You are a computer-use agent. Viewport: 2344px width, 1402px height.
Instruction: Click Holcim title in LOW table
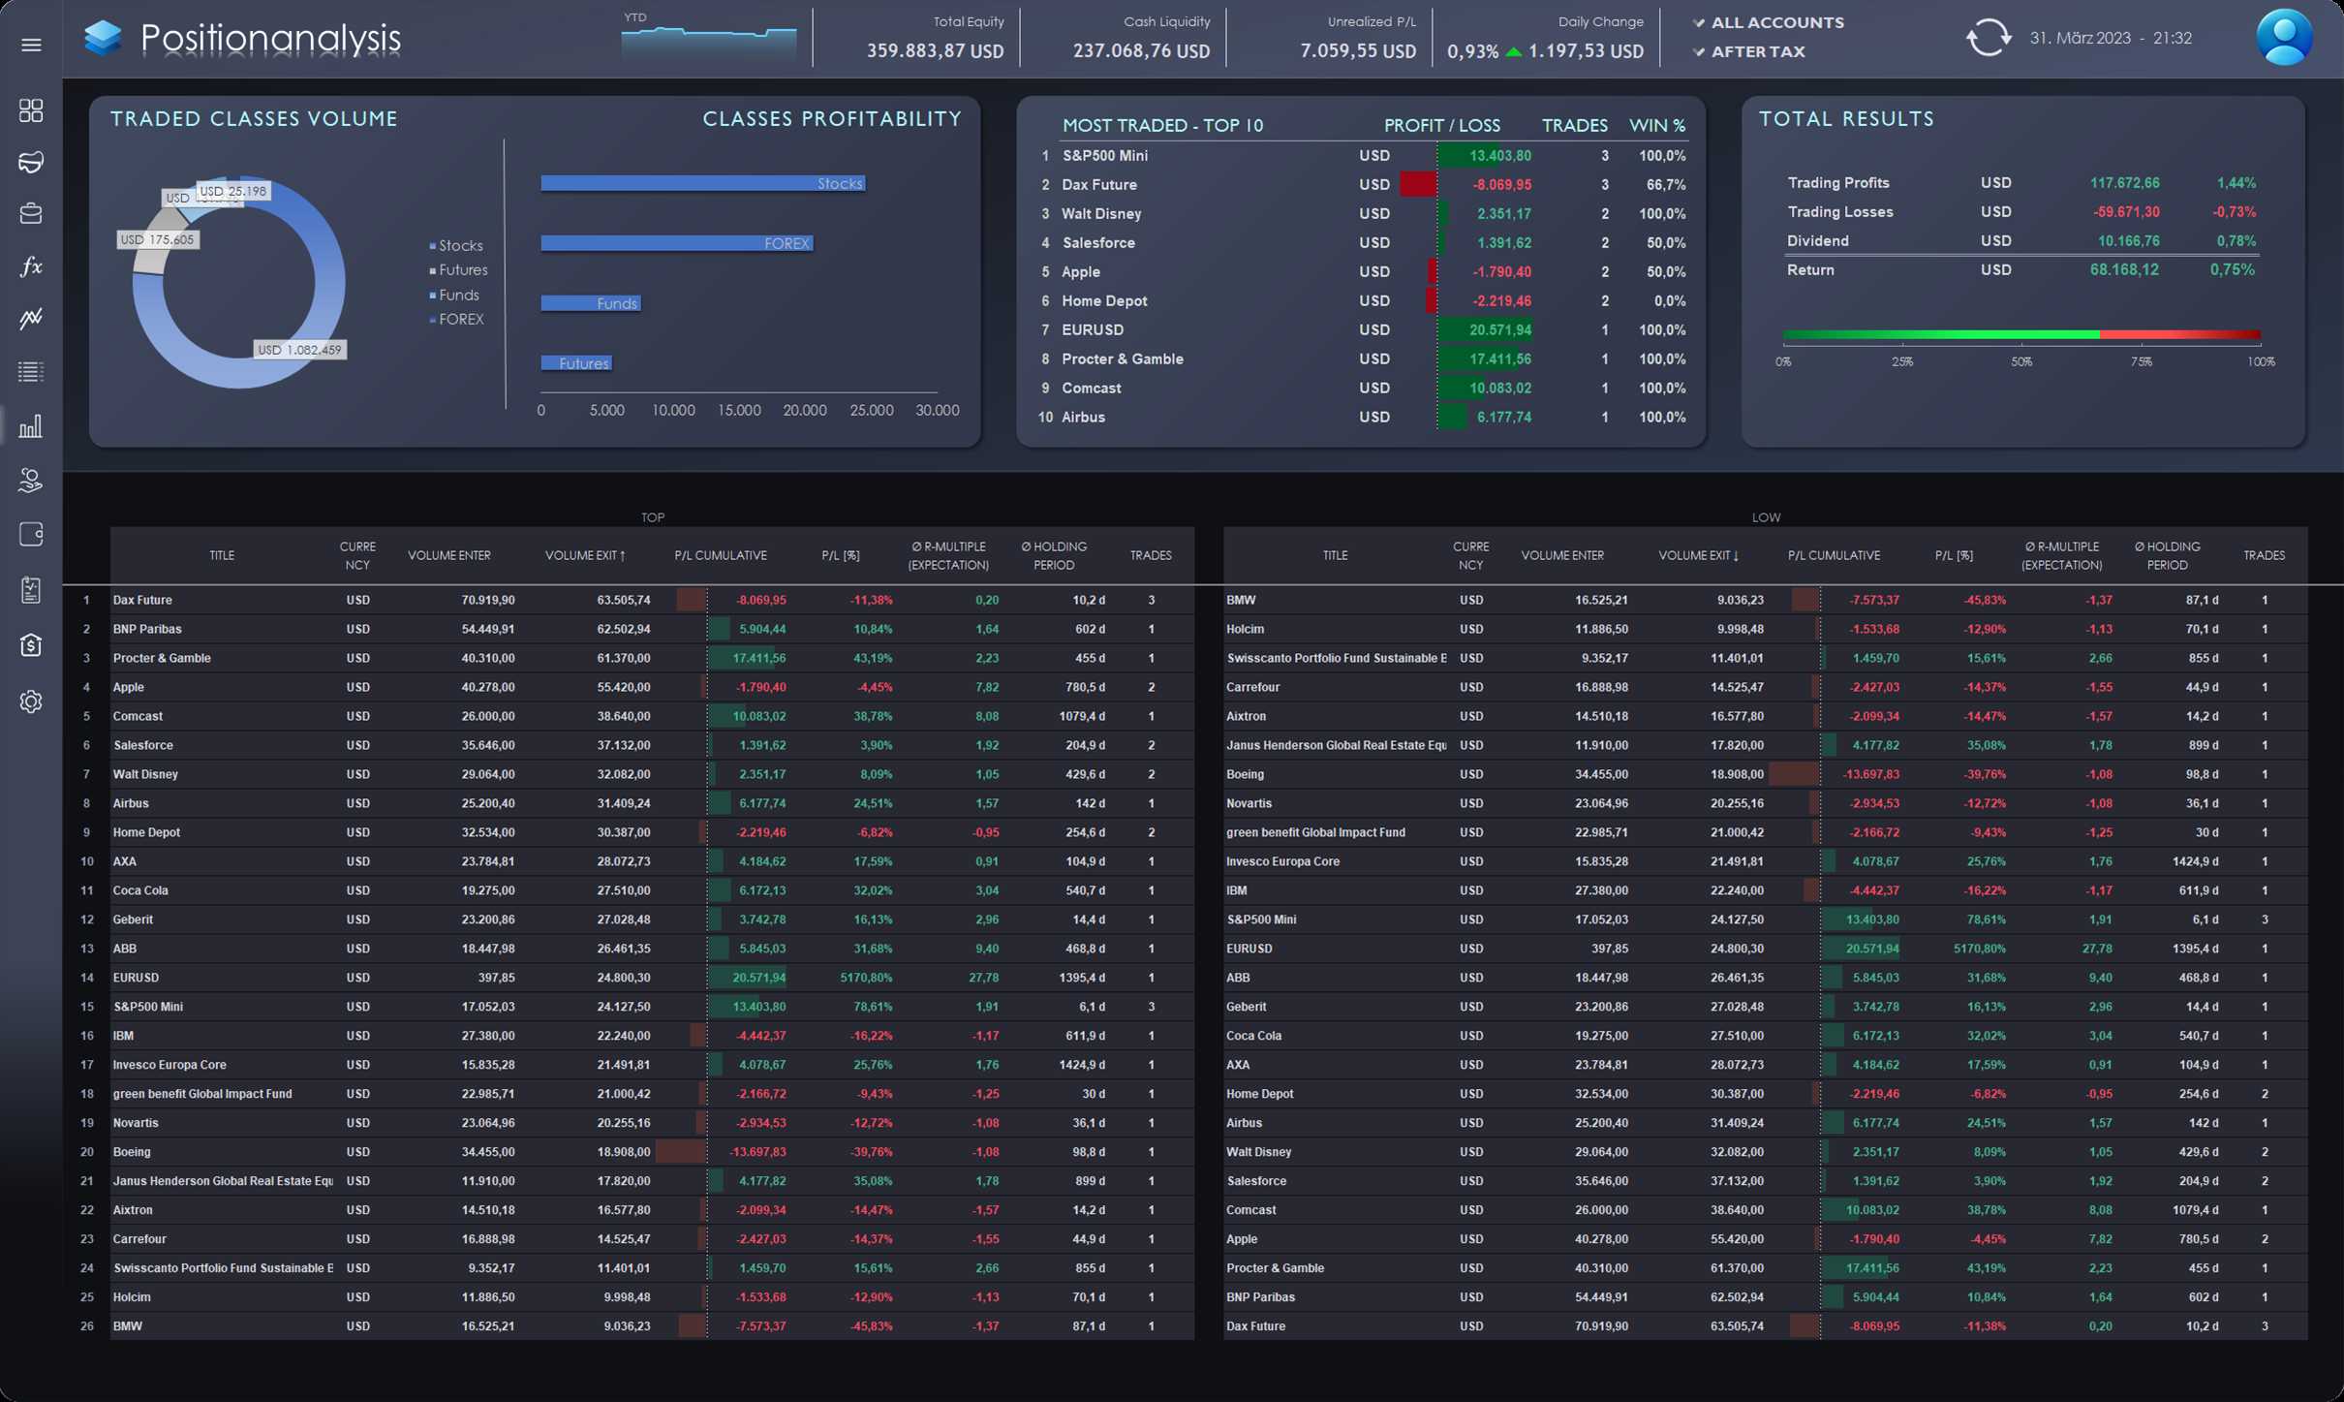pyautogui.click(x=1245, y=629)
